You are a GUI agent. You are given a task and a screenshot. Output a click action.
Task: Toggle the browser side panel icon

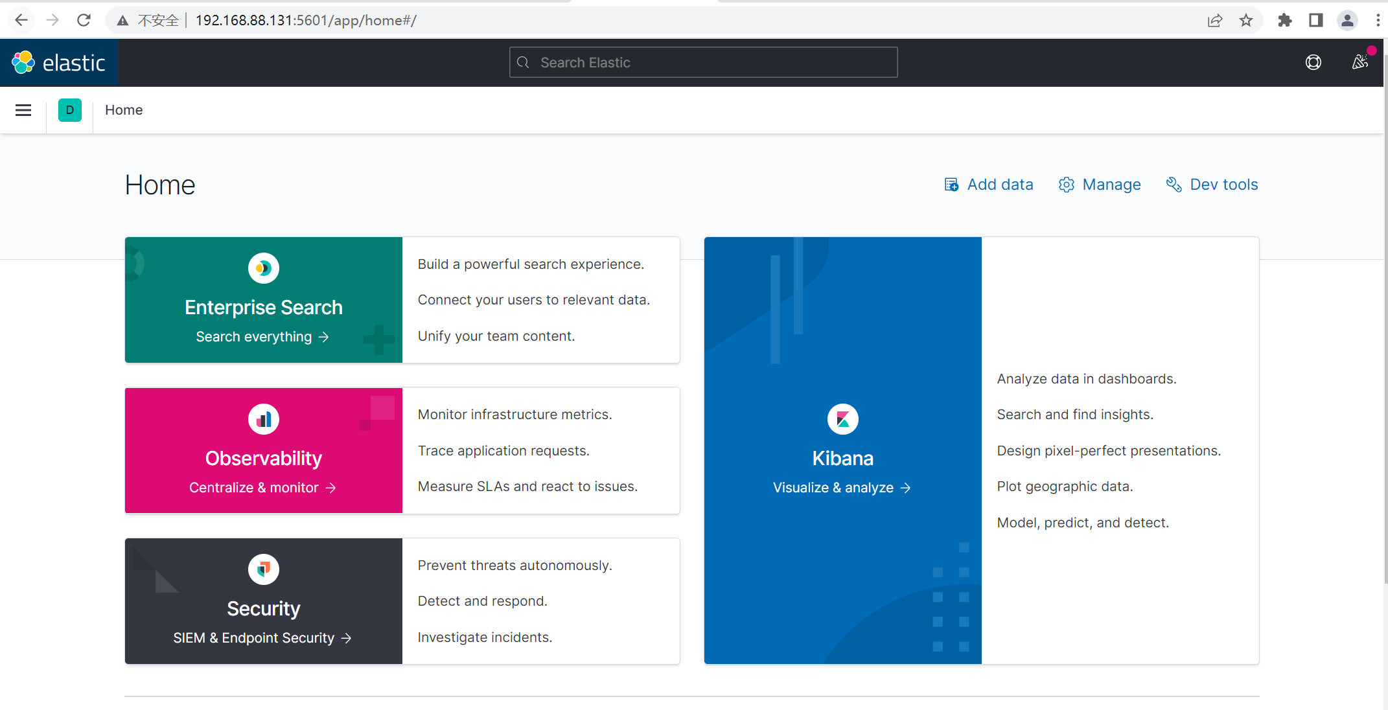point(1316,20)
